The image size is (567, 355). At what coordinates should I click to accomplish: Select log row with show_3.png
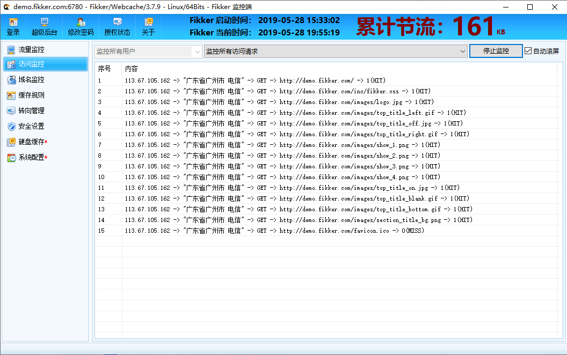[x=326, y=166]
